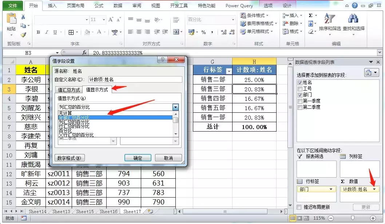The width and height of the screenshot is (385, 224).
Task: Click the 确定 button in dialog
Action: [x=138, y=158]
